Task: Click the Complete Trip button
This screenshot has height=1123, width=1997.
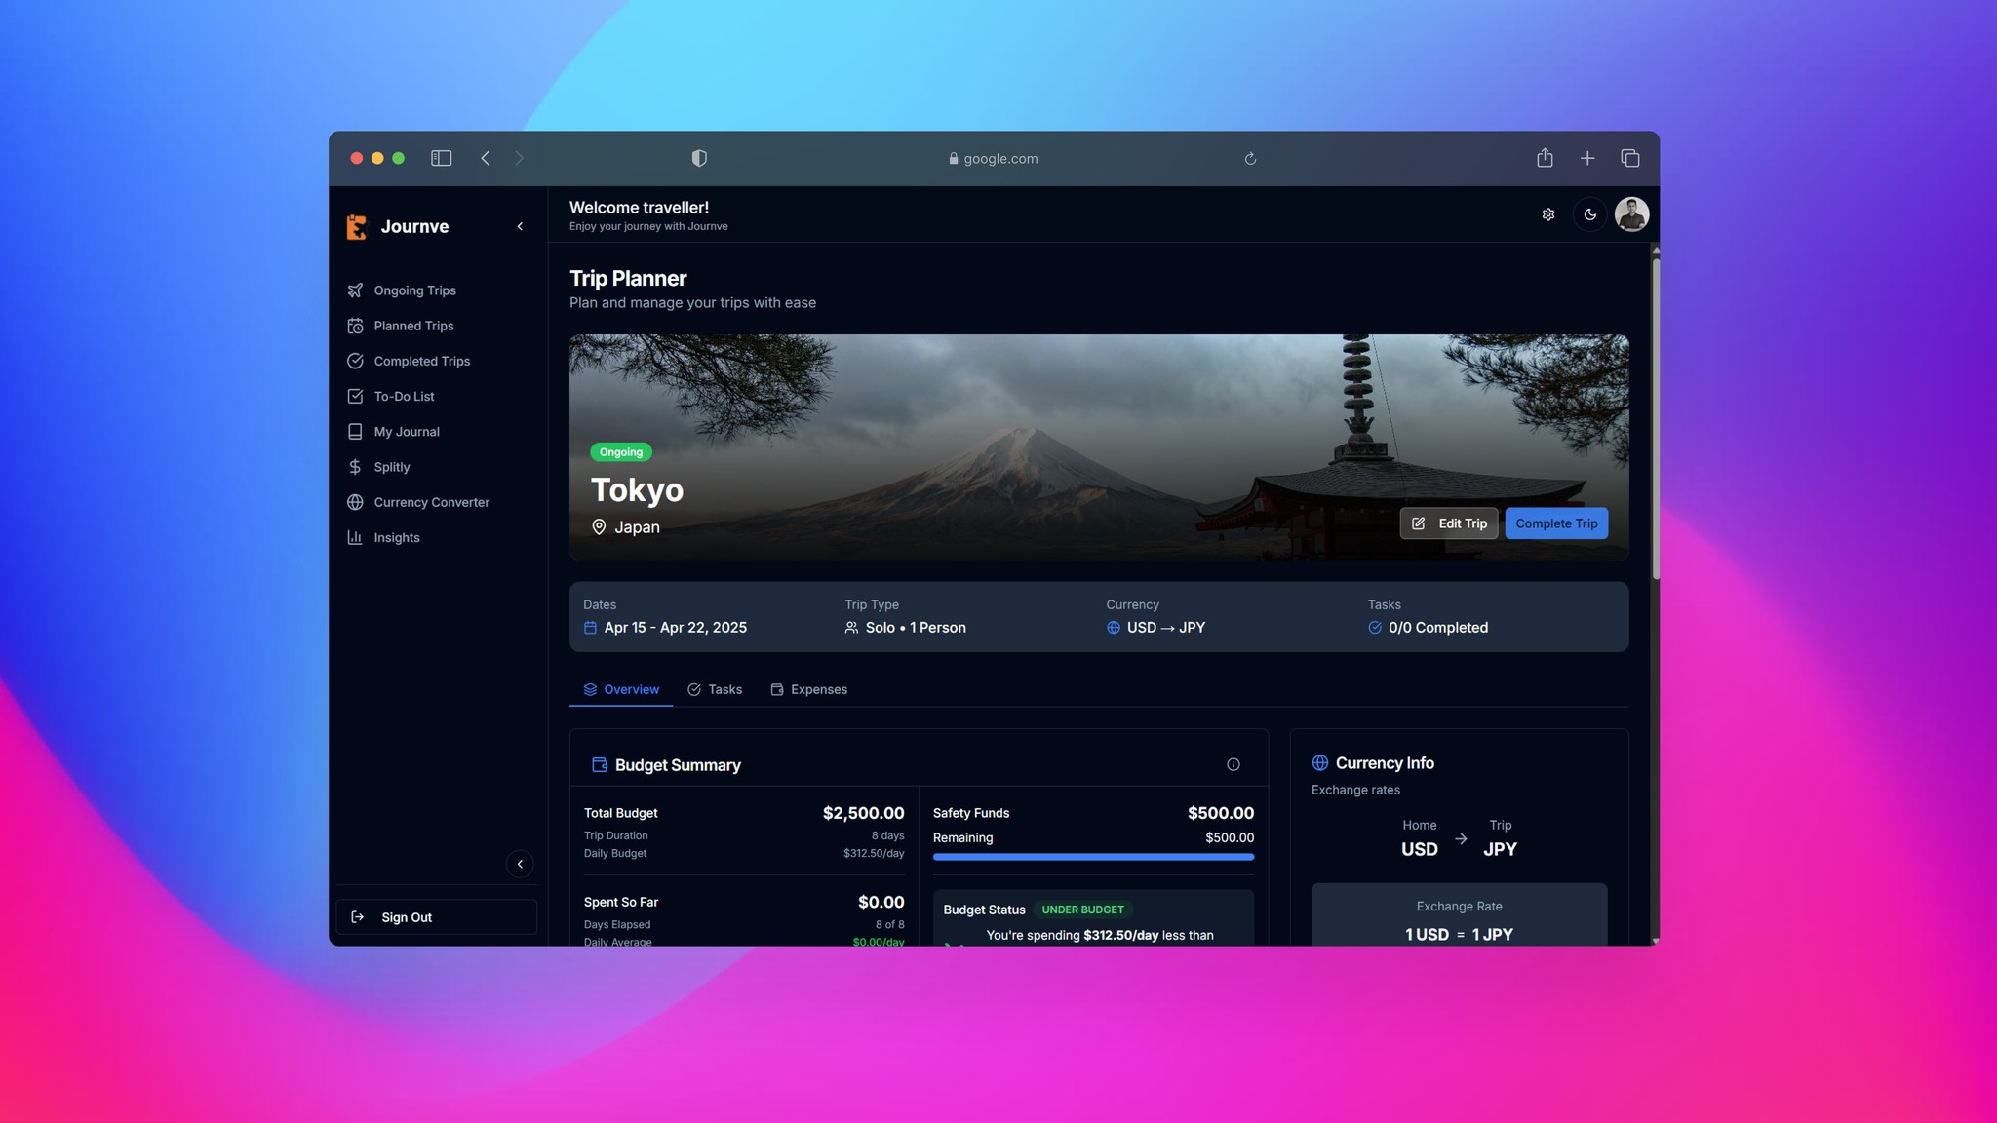Action: tap(1556, 523)
